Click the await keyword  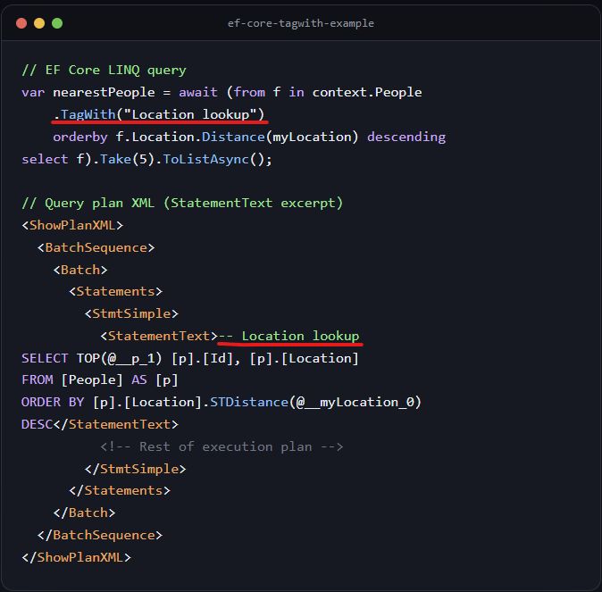click(x=197, y=93)
